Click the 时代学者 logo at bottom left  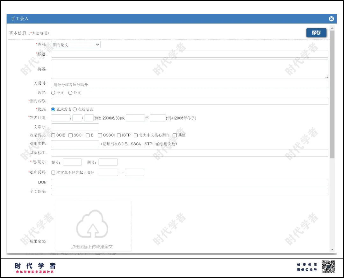click(x=35, y=268)
